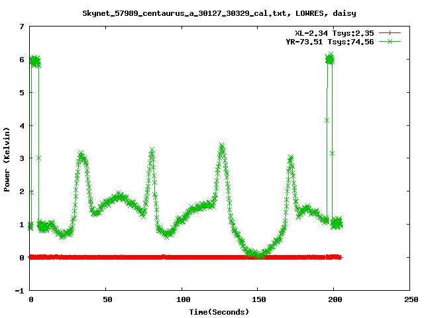Click the y-axis tick label 6
Image resolution: width=424 pixels, height=318 pixels.
(22, 60)
